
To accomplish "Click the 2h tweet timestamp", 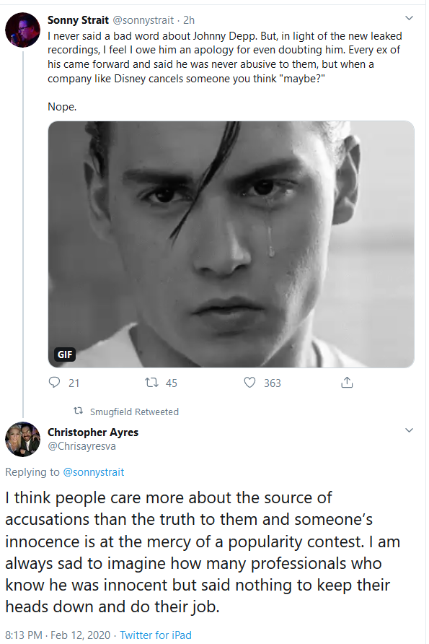I will [189, 20].
